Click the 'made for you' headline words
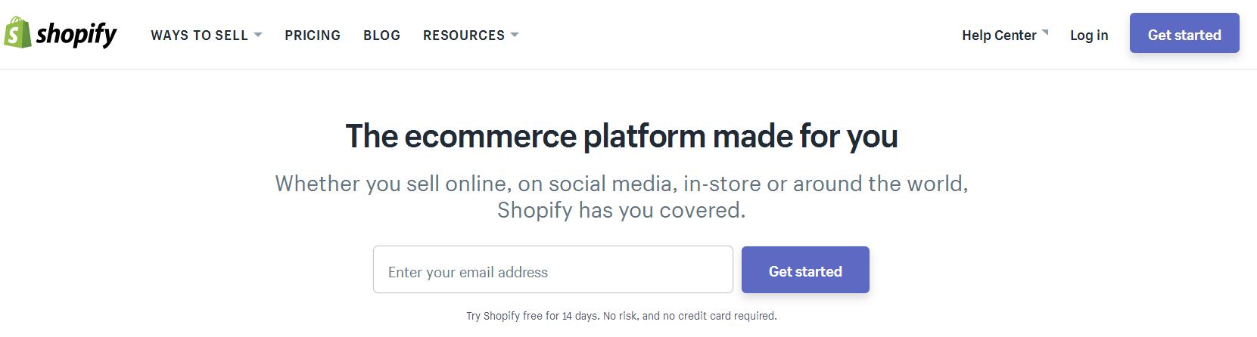Viewport: 1257px width, 337px height. click(805, 137)
